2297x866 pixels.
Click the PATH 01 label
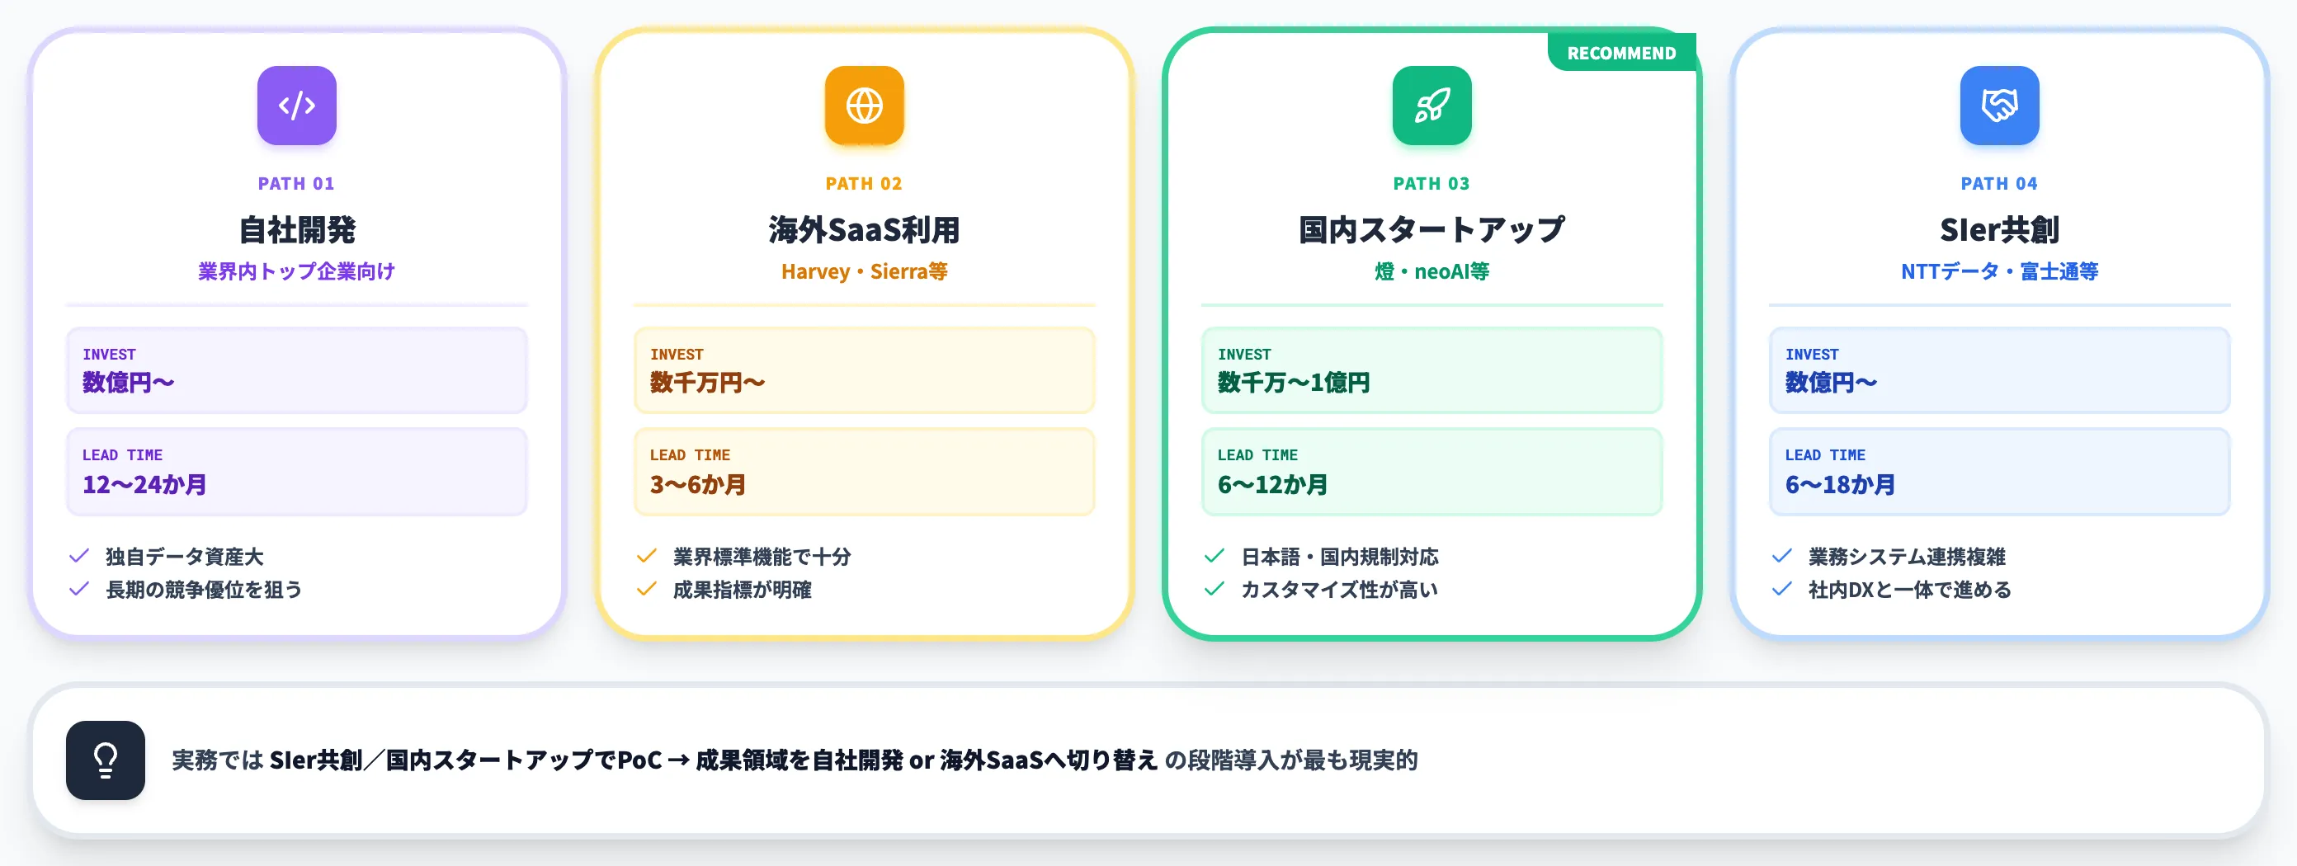(x=297, y=184)
